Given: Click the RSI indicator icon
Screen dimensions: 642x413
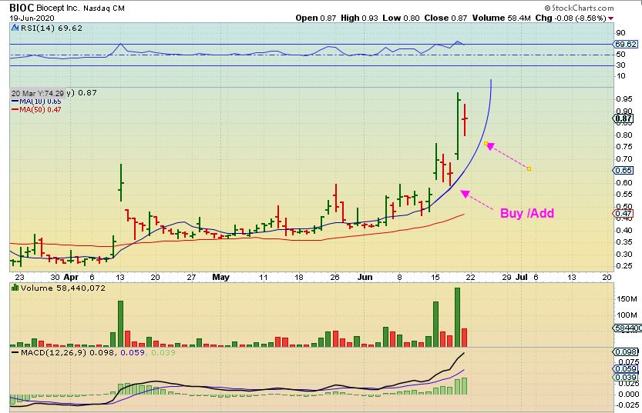Looking at the screenshot, I should 15,28.
